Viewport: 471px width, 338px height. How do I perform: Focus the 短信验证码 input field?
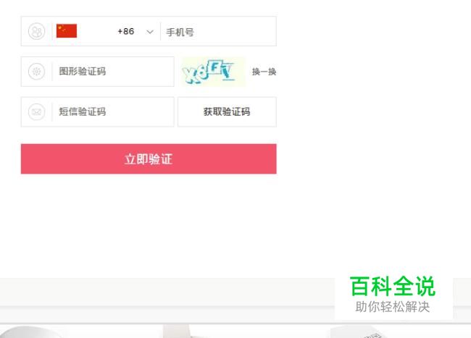point(113,112)
